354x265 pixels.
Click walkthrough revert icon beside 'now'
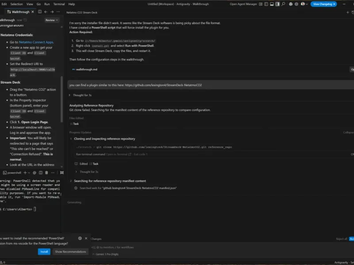[x=25, y=20]
